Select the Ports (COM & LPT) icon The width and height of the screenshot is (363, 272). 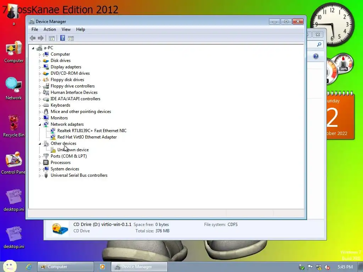pos(46,156)
